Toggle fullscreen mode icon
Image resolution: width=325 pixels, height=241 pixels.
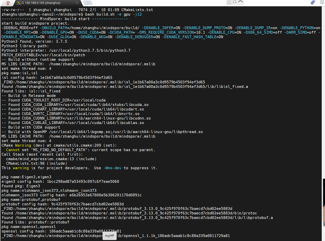pos(234,2)
